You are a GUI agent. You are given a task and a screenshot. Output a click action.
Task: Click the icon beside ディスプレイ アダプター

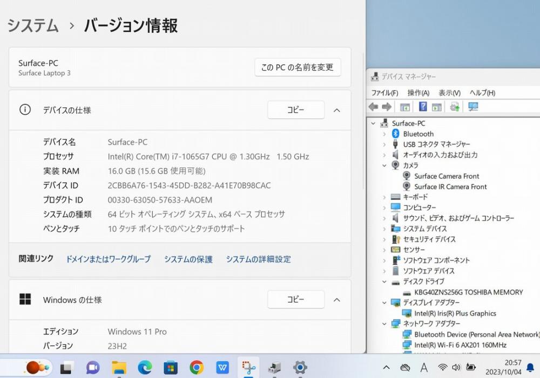coord(396,303)
